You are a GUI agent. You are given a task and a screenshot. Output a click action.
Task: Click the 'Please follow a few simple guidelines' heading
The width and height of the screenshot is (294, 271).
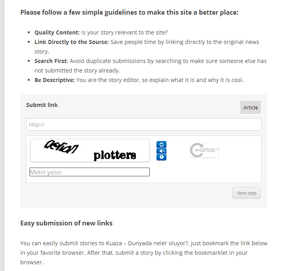(x=130, y=12)
